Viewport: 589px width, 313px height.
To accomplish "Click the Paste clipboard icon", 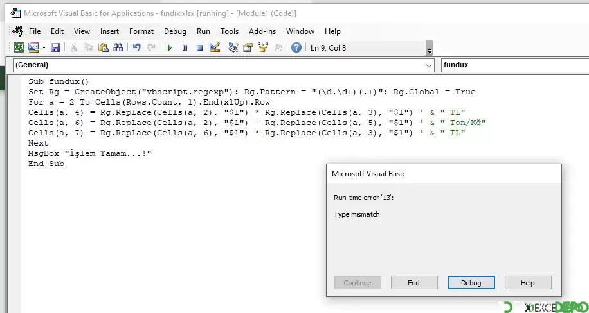I will click(103, 47).
